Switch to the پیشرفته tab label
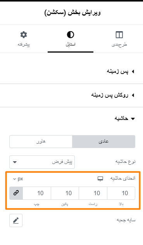This screenshot has width=143, height=245. click(x=24, y=44)
